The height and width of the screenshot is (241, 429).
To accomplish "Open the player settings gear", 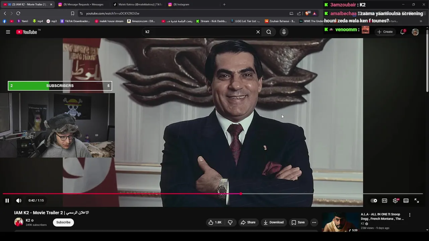I will (x=395, y=200).
